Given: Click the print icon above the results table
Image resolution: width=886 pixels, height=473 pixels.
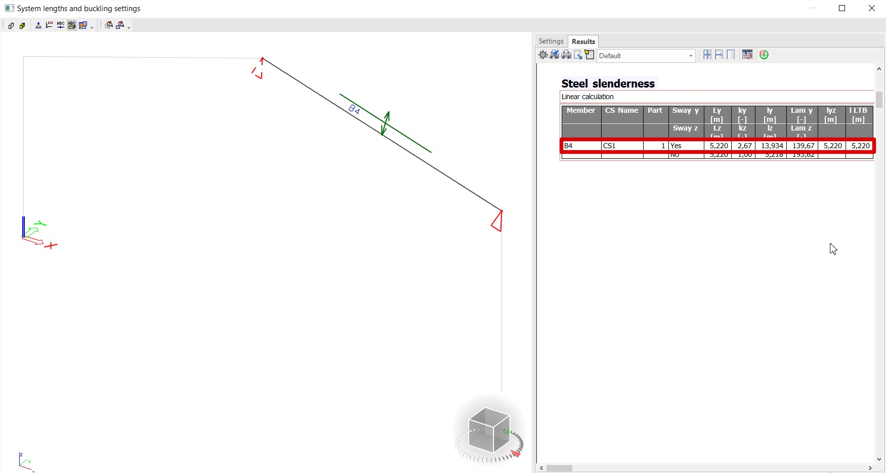Looking at the screenshot, I should [566, 55].
